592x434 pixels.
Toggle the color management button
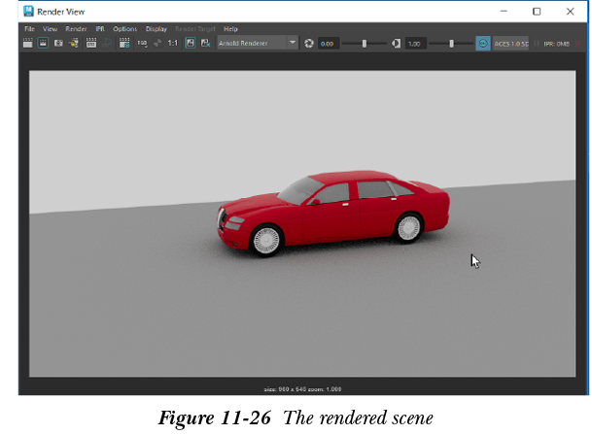483,44
